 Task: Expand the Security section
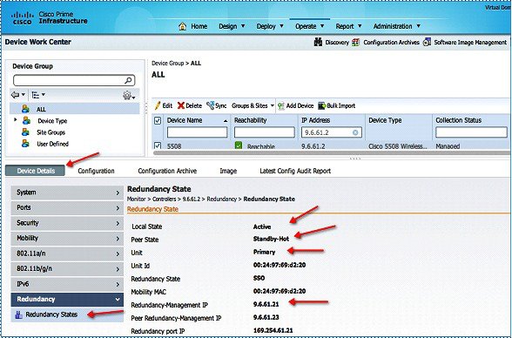(67, 223)
